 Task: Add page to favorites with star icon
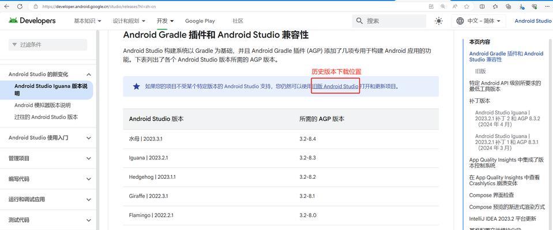pos(467,6)
